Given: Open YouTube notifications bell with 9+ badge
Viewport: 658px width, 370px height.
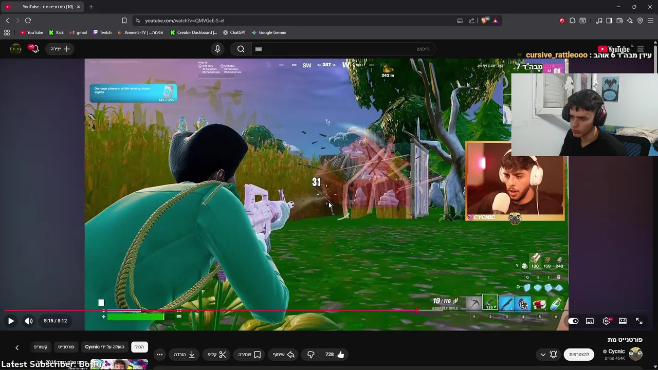Looking at the screenshot, I should pos(34,49).
